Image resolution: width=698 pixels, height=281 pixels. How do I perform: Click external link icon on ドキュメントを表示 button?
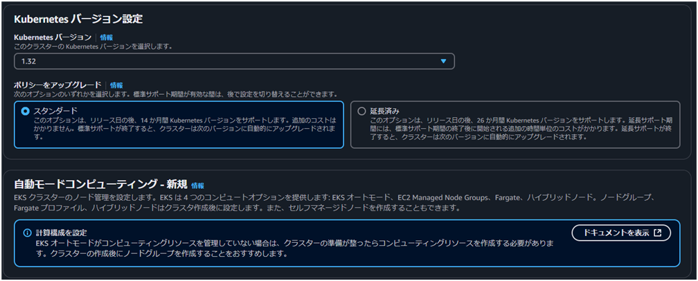[658, 233]
